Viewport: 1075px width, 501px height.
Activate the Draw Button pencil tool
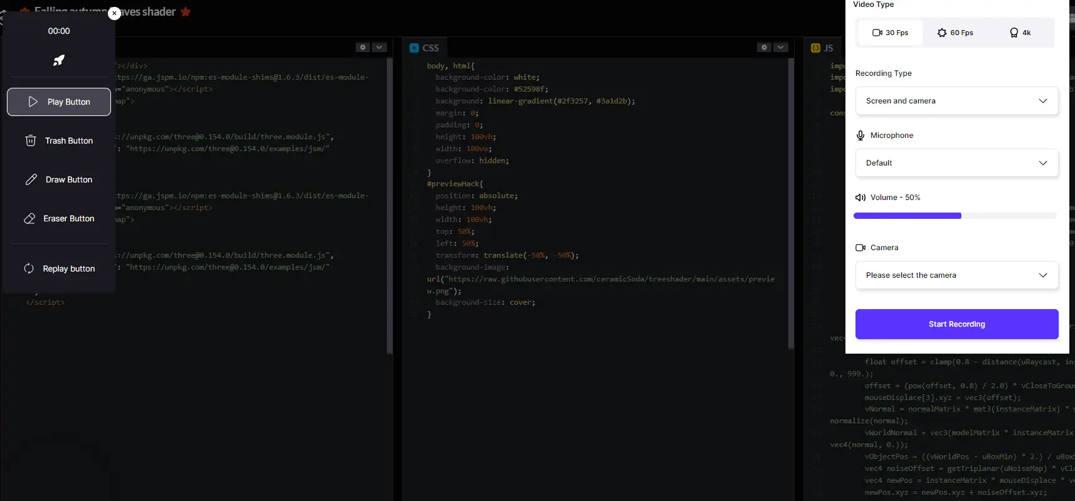[59, 180]
